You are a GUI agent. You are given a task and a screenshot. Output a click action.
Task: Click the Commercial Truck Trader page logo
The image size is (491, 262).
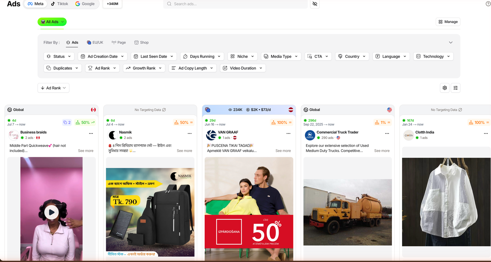[x=310, y=135]
